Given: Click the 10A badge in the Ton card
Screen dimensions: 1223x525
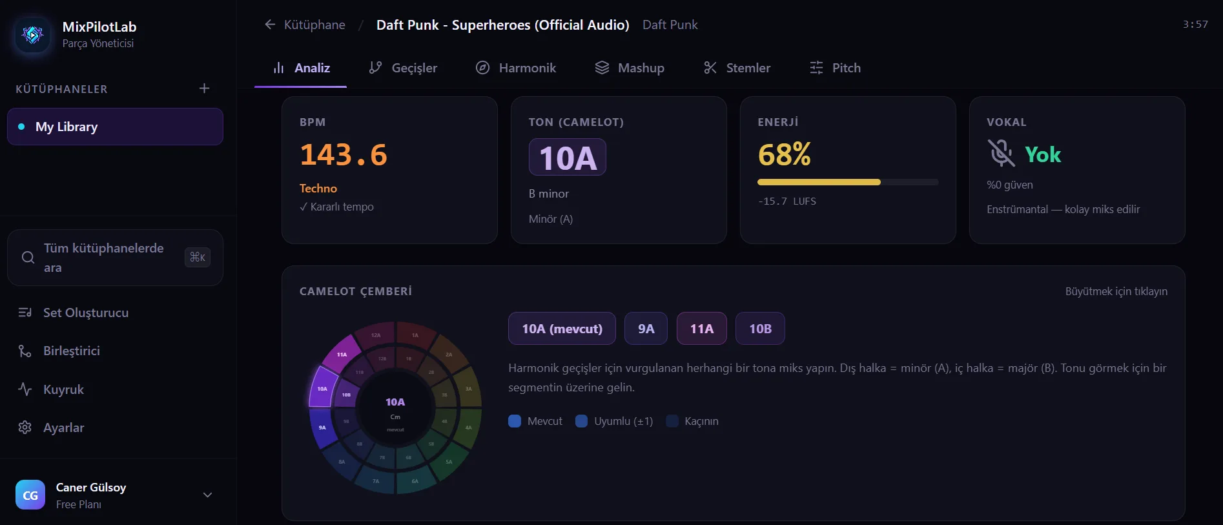Looking at the screenshot, I should 568,157.
